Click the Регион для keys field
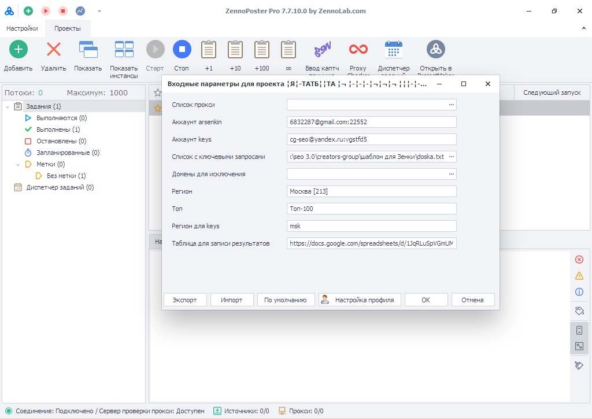This screenshot has width=592, height=419. point(372,226)
